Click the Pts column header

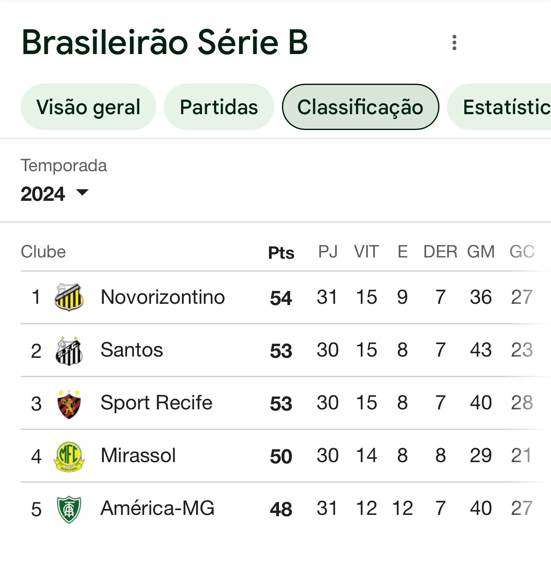tap(281, 253)
